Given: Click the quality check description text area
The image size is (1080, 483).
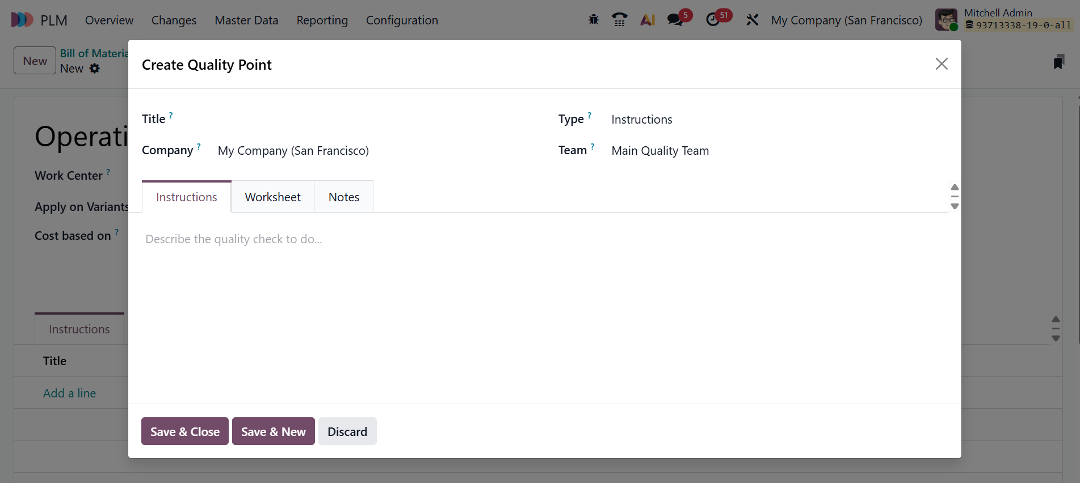Looking at the screenshot, I should click(x=545, y=239).
